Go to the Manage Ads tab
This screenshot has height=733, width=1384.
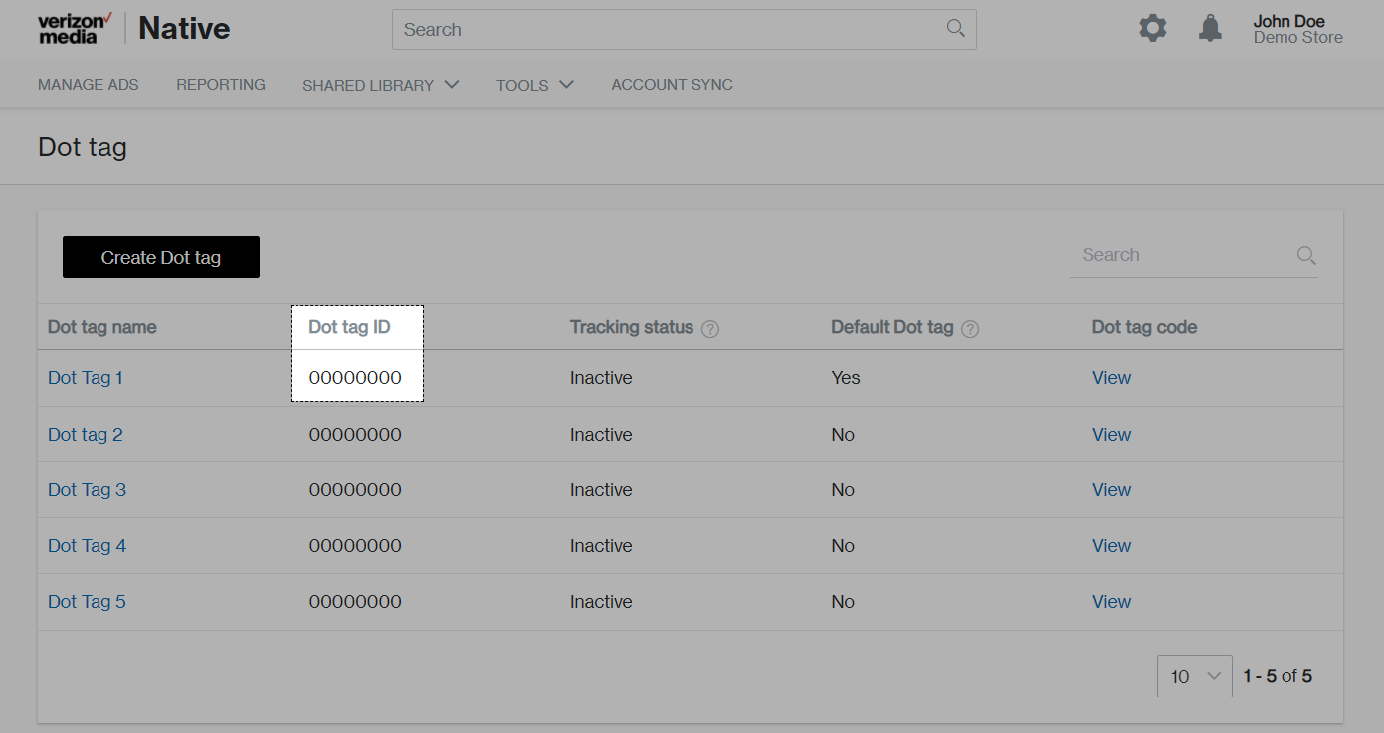click(x=89, y=85)
